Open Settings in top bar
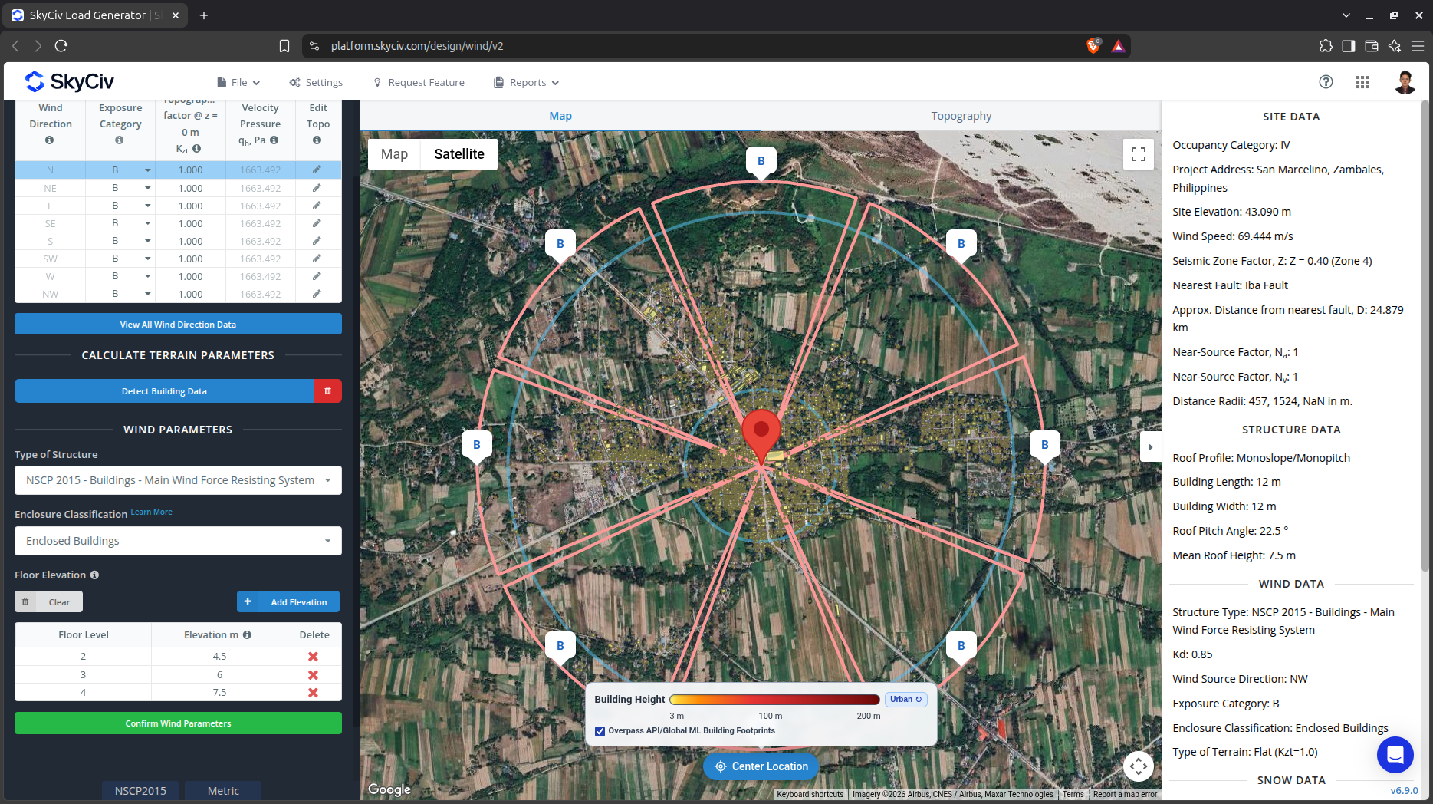 click(x=316, y=82)
